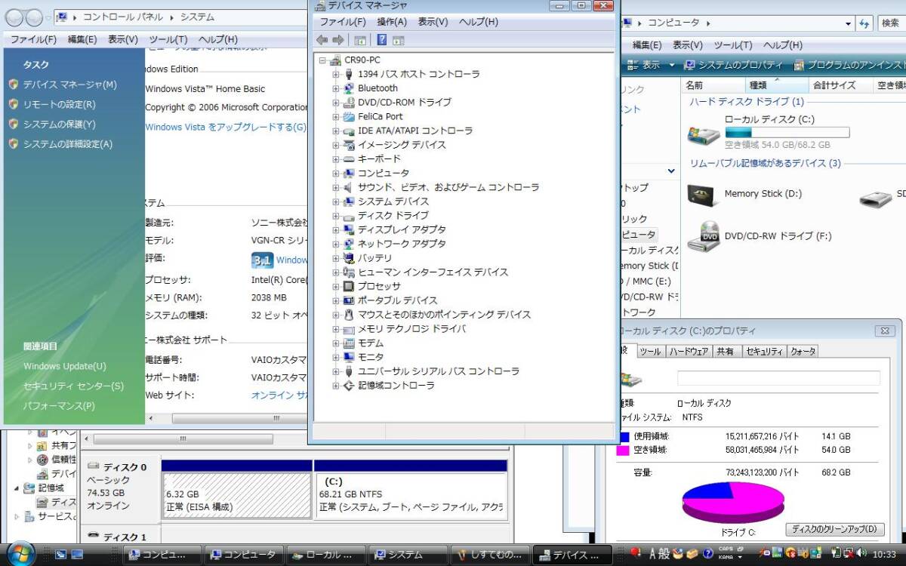
Task: Click ディスクのクリーンアップ(D) button
Action: tap(835, 529)
